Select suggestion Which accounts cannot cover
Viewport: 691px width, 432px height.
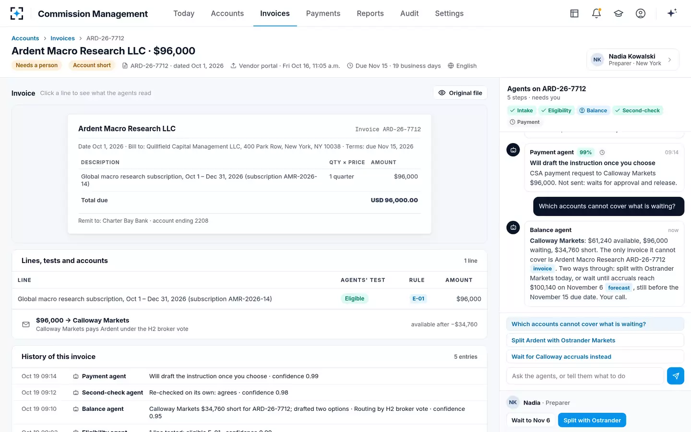595,324
